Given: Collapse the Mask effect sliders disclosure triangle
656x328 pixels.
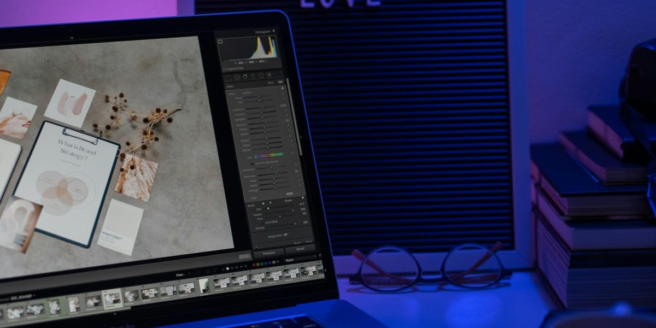Looking at the screenshot, I should click(283, 88).
